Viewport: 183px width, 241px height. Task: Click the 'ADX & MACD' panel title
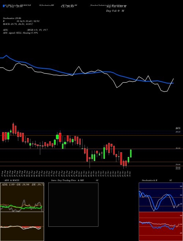[x=12, y=180]
